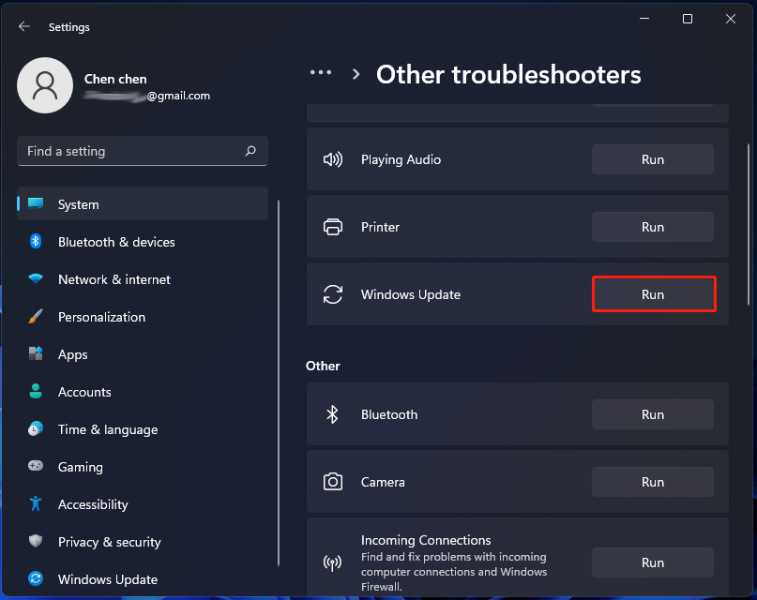Click the Camera troubleshooter icon

tap(333, 481)
